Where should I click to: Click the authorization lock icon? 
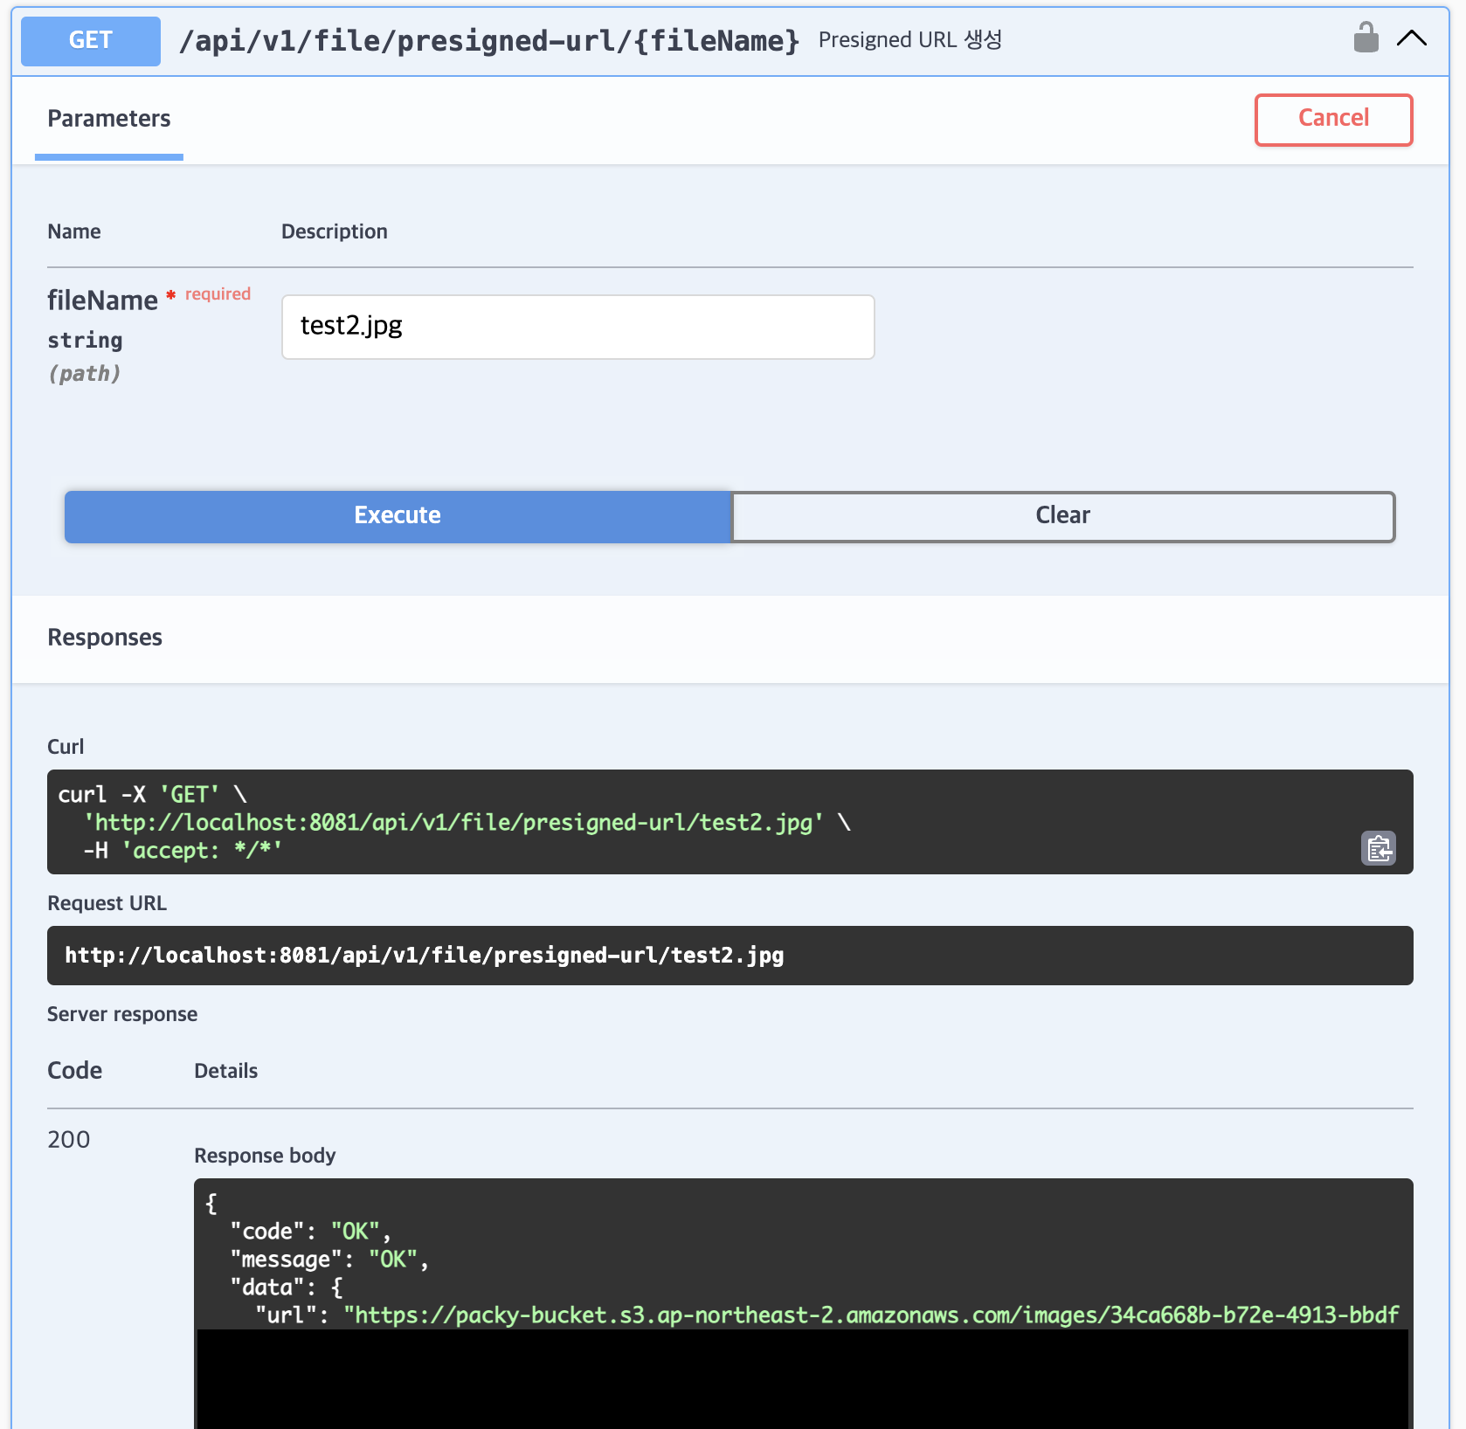coord(1366,38)
